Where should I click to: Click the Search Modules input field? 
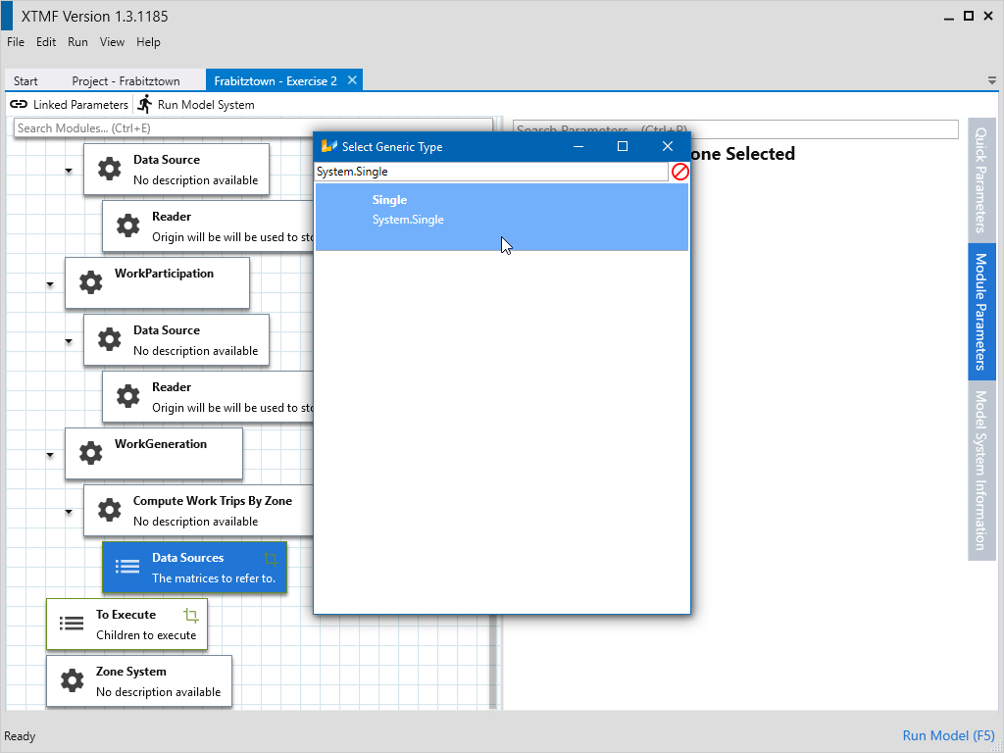253,128
